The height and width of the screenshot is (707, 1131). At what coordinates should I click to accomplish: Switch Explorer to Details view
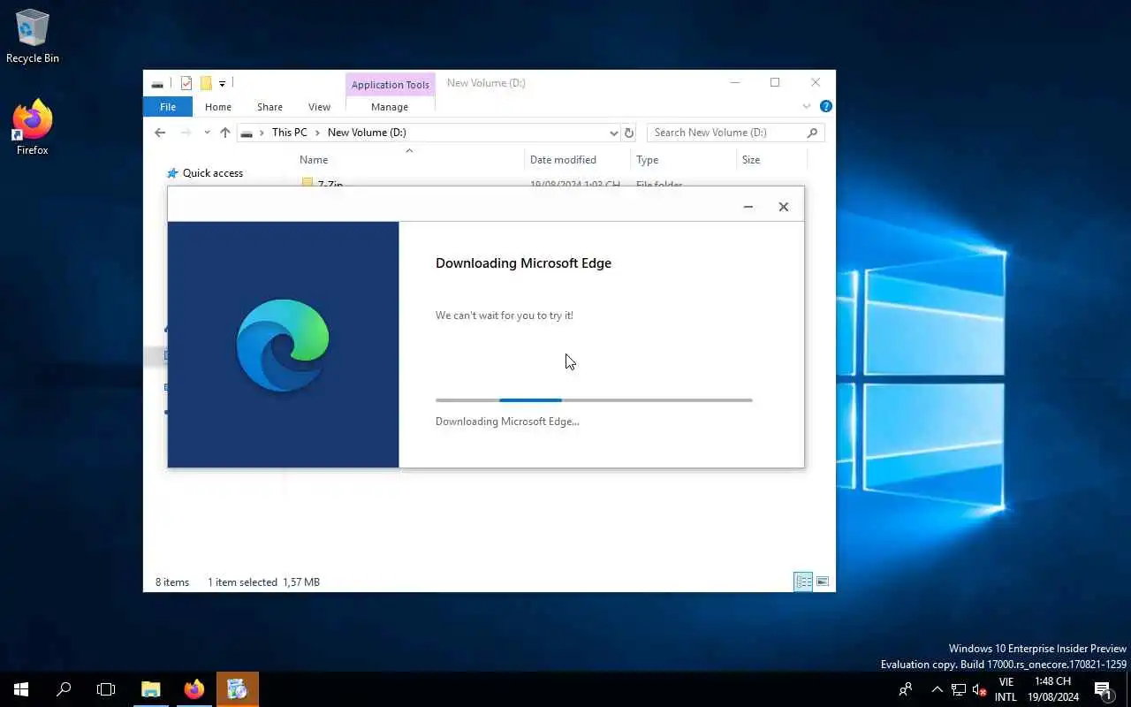click(x=803, y=582)
